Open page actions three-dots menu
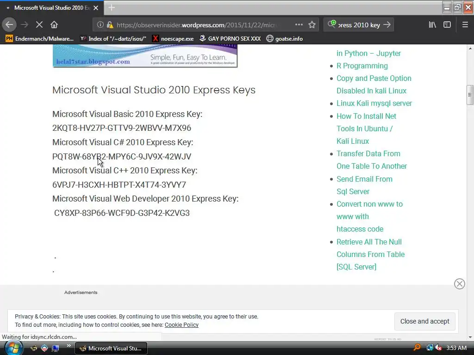This screenshot has height=355, width=474. (x=299, y=25)
